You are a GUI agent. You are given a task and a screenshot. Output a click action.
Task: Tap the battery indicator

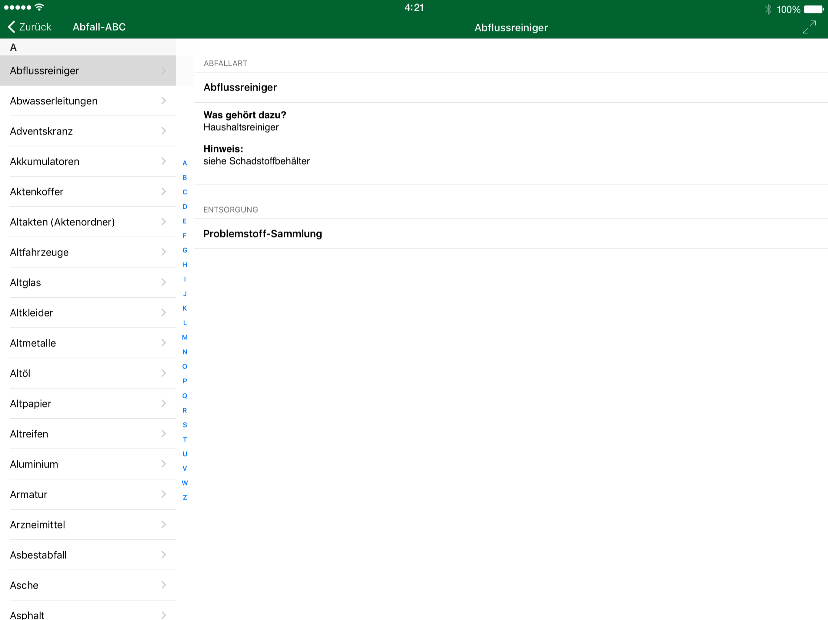pyautogui.click(x=814, y=9)
